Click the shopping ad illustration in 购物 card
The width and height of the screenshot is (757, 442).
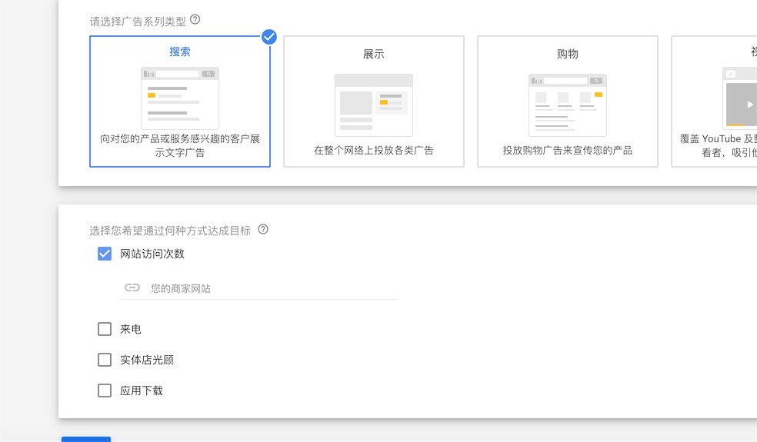click(x=568, y=105)
